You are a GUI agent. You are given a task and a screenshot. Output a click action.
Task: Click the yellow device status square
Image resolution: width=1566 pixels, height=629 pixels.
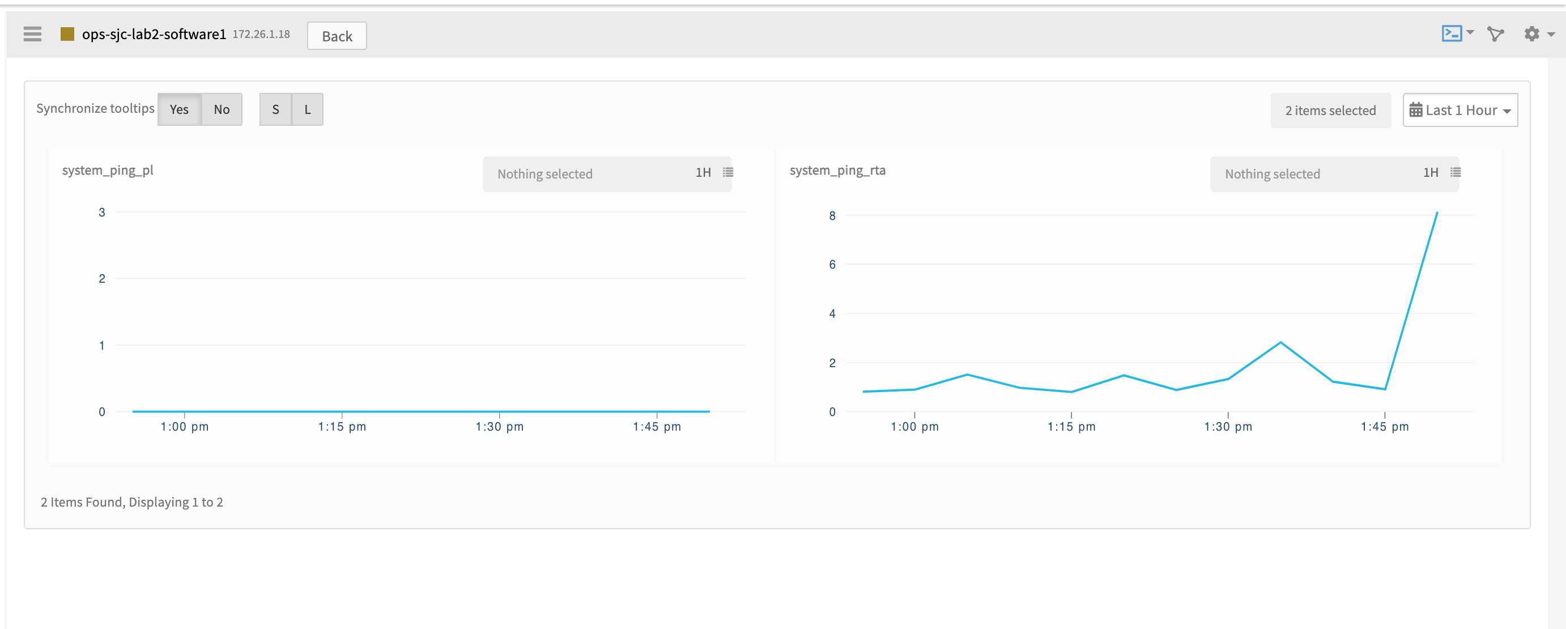click(67, 34)
